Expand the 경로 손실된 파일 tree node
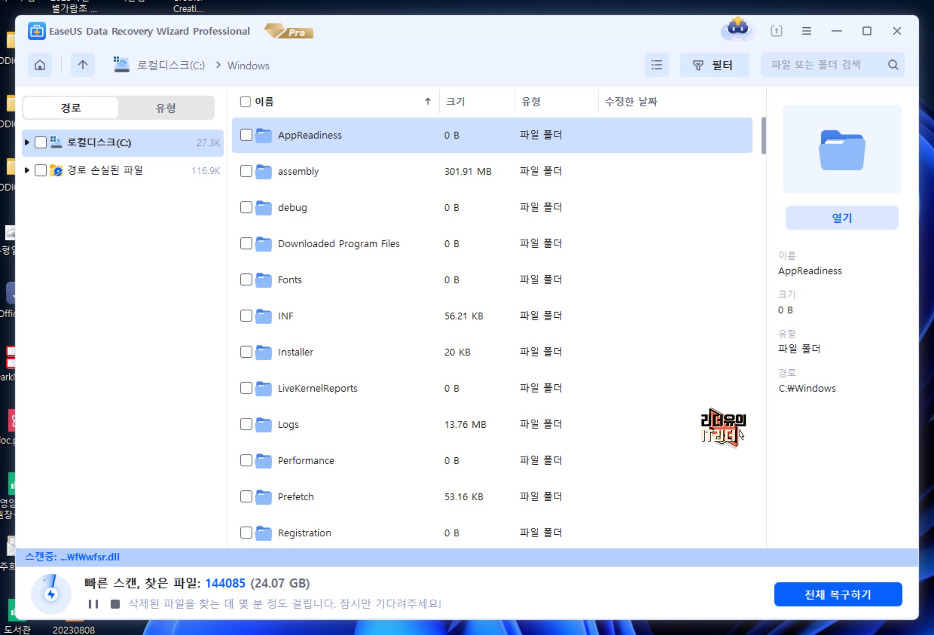The width and height of the screenshot is (934, 635). [x=27, y=170]
